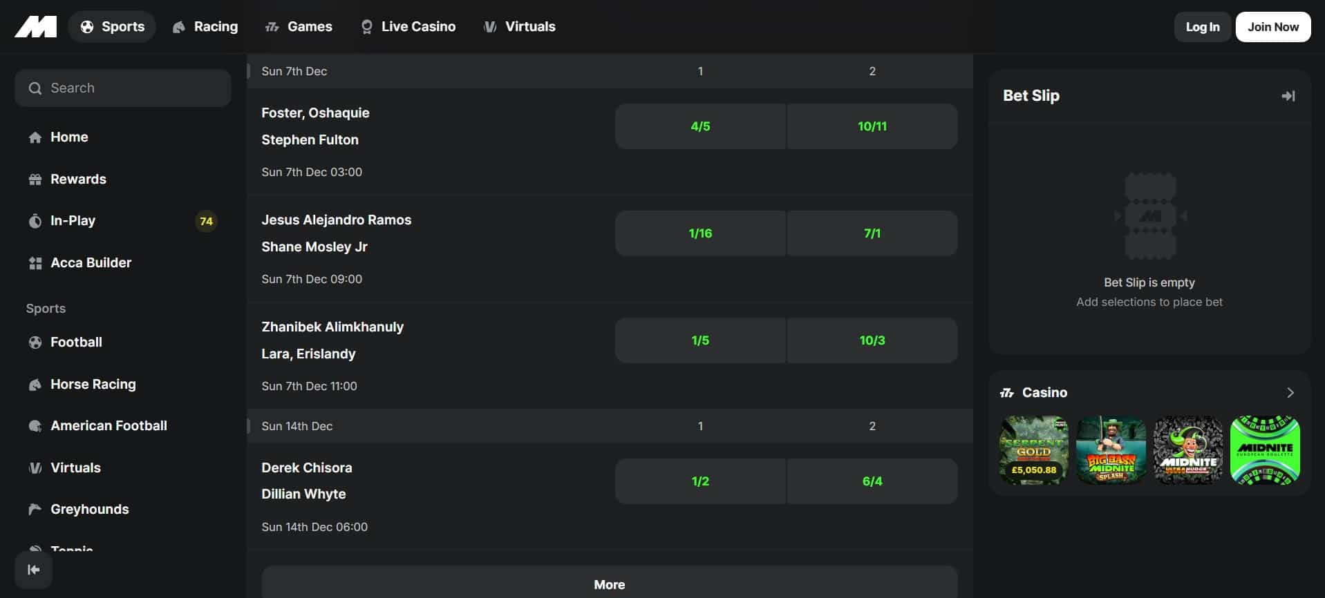The height and width of the screenshot is (598, 1325).
Task: Open In-Play from the sidebar
Action: pos(73,221)
